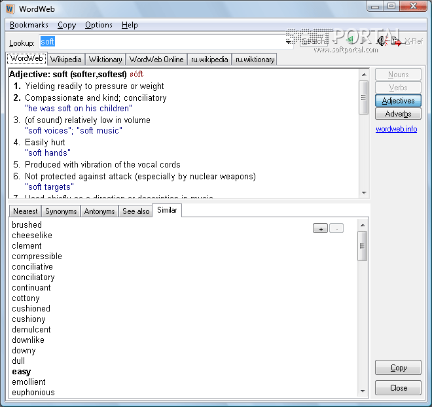Click the word 'brushed' in the list
Viewport: 432px width, 407px height.
click(x=27, y=224)
